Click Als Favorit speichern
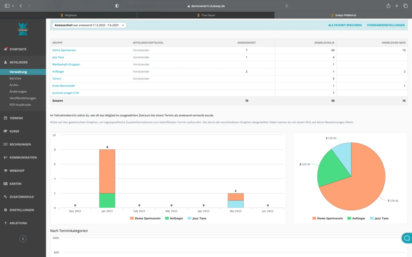 (x=345, y=25)
